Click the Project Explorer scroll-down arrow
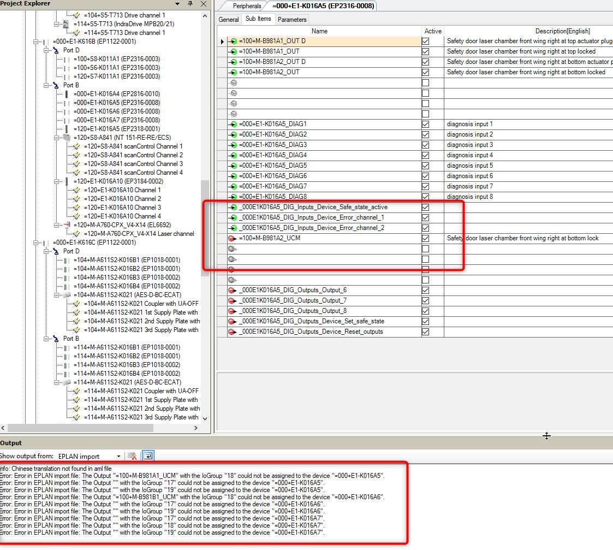 pyautogui.click(x=205, y=419)
